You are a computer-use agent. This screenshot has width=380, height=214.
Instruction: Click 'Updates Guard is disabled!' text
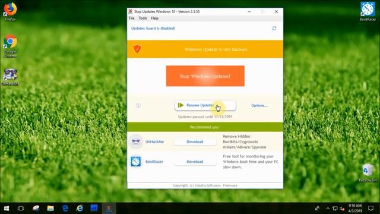click(153, 29)
